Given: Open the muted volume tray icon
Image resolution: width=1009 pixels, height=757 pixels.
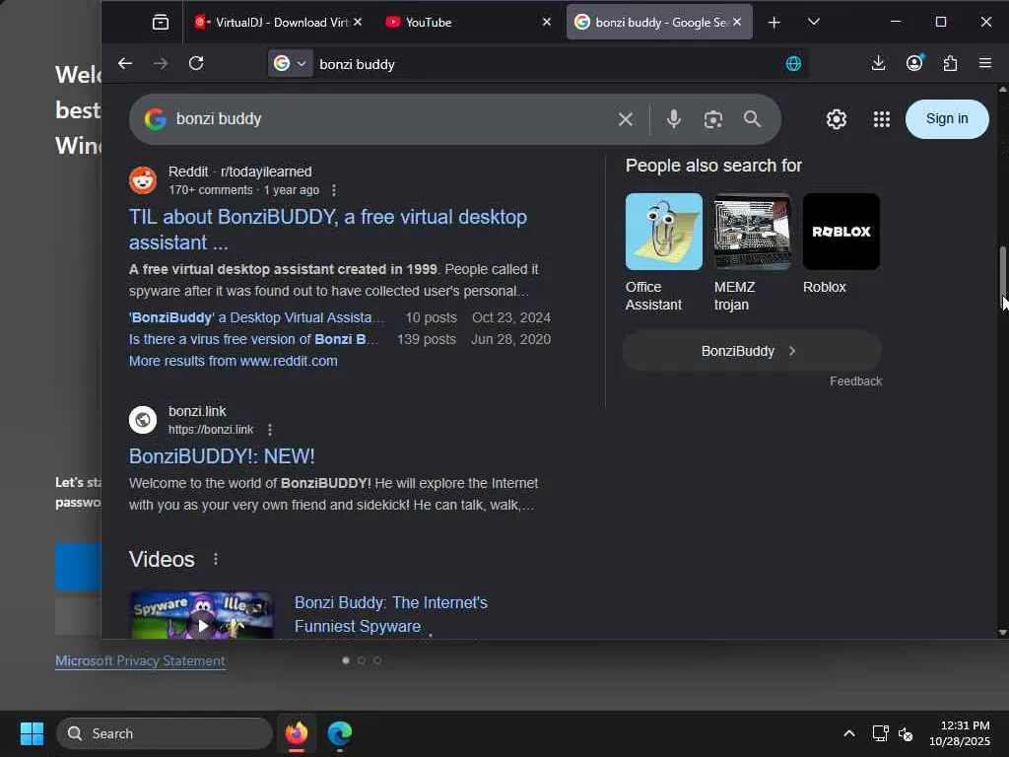Looking at the screenshot, I should (906, 733).
